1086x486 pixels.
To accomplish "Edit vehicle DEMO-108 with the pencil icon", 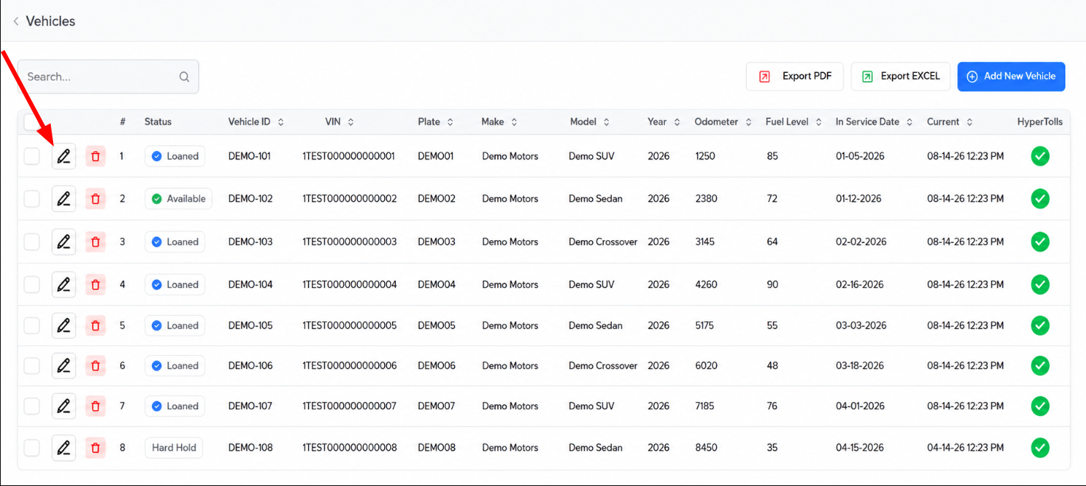I will click(x=64, y=448).
